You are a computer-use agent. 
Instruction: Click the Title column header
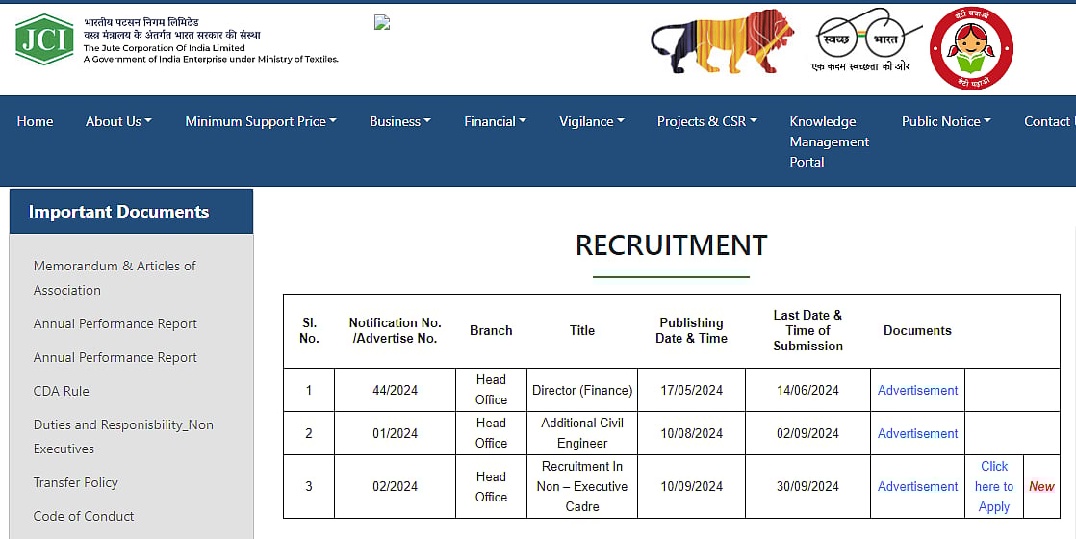click(582, 330)
